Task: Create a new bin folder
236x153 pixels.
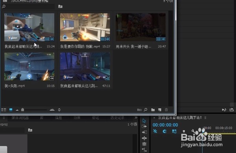Action: [x=153, y=110]
